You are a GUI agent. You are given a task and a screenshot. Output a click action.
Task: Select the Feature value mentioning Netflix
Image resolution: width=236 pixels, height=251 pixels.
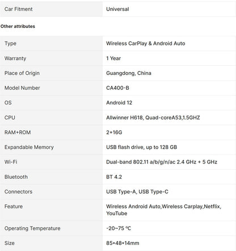point(163,210)
